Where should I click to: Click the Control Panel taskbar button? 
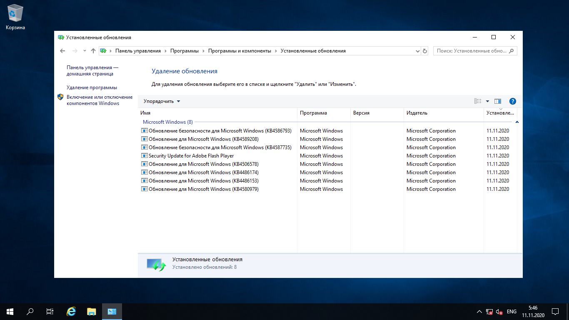[112, 312]
